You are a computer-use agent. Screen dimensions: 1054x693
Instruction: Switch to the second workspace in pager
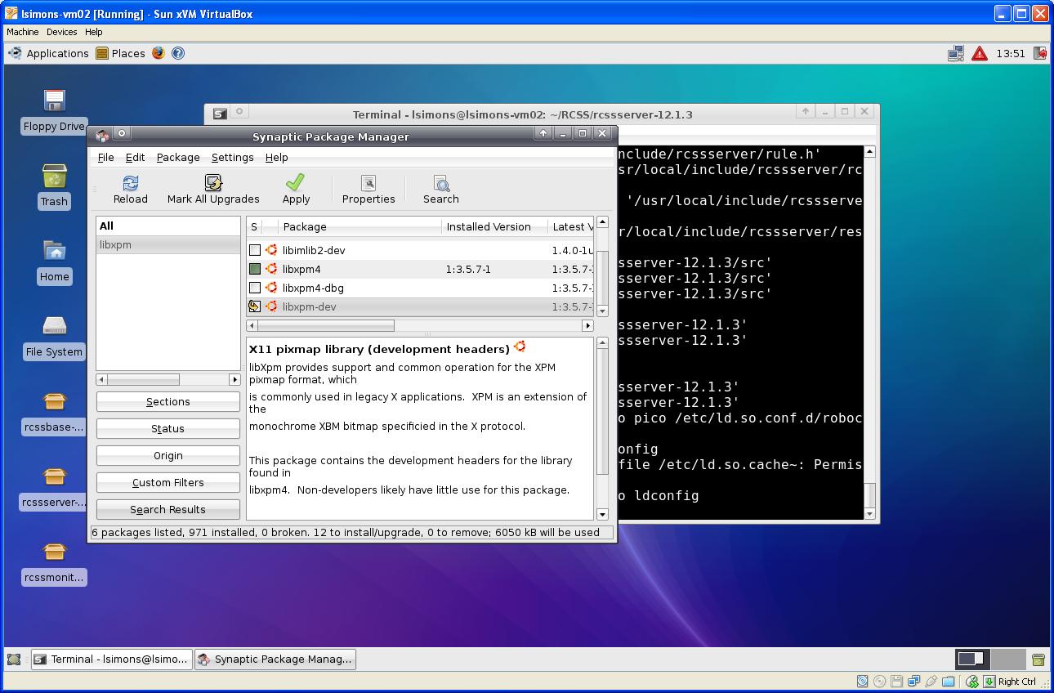pos(1008,659)
